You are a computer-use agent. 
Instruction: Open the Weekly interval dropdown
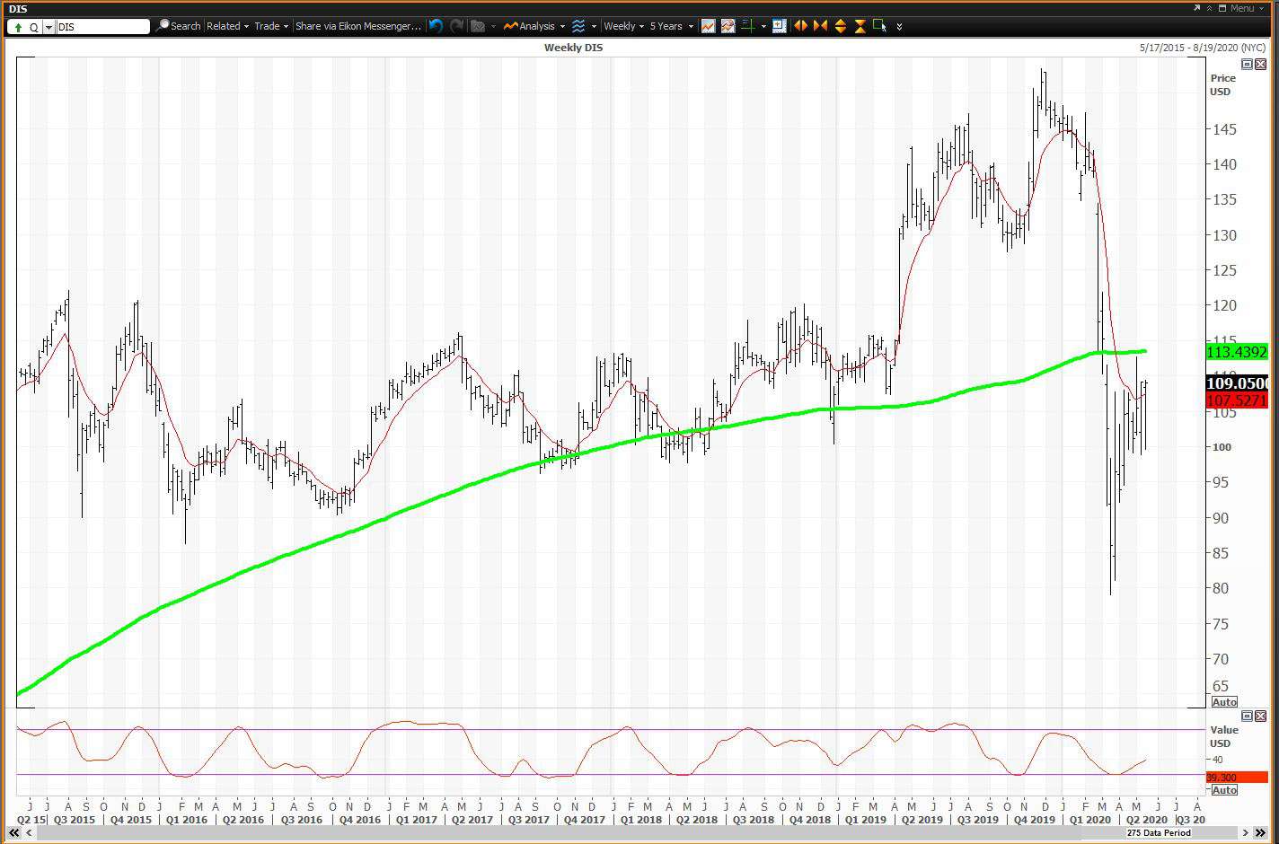point(623,26)
